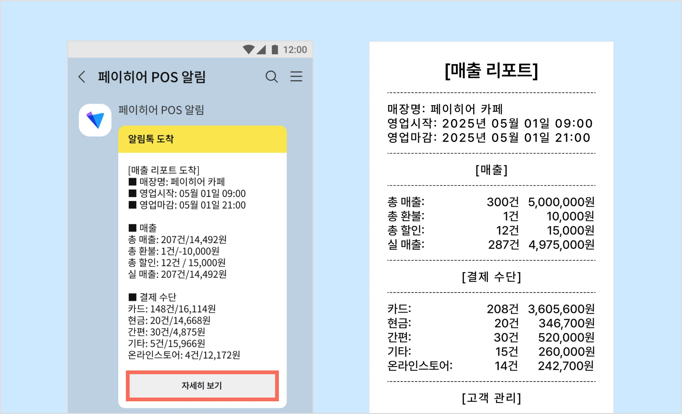This screenshot has width=682, height=414.
Task: Open the hamburger menu icon
Action: coord(296,77)
